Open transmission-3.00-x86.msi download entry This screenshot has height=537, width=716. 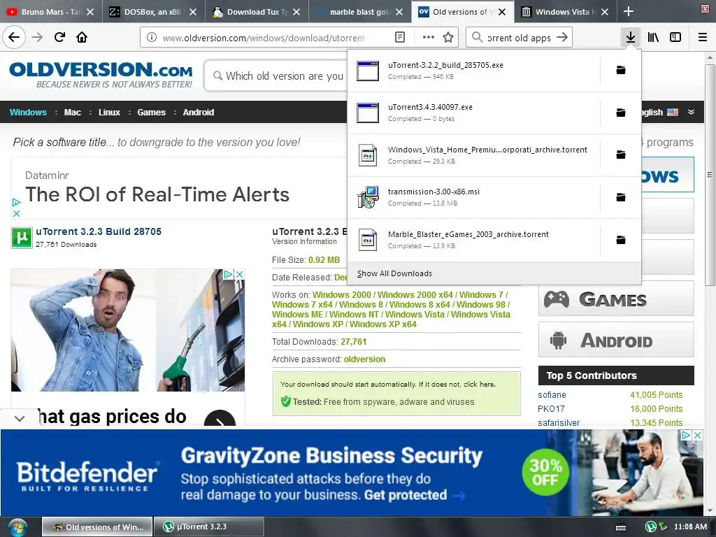(473, 197)
